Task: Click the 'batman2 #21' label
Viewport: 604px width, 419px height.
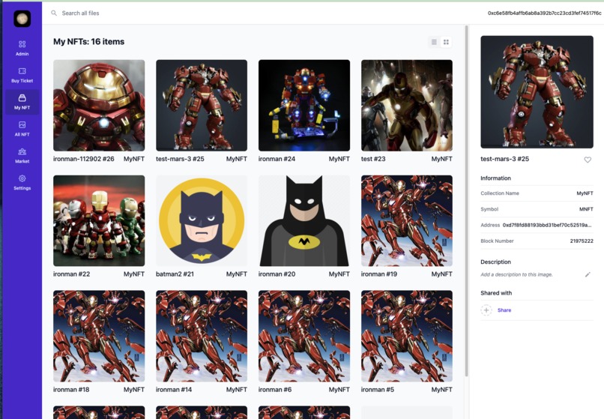Action: pos(175,274)
